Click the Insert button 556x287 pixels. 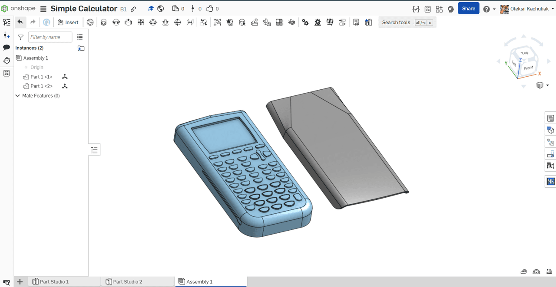[x=68, y=23]
